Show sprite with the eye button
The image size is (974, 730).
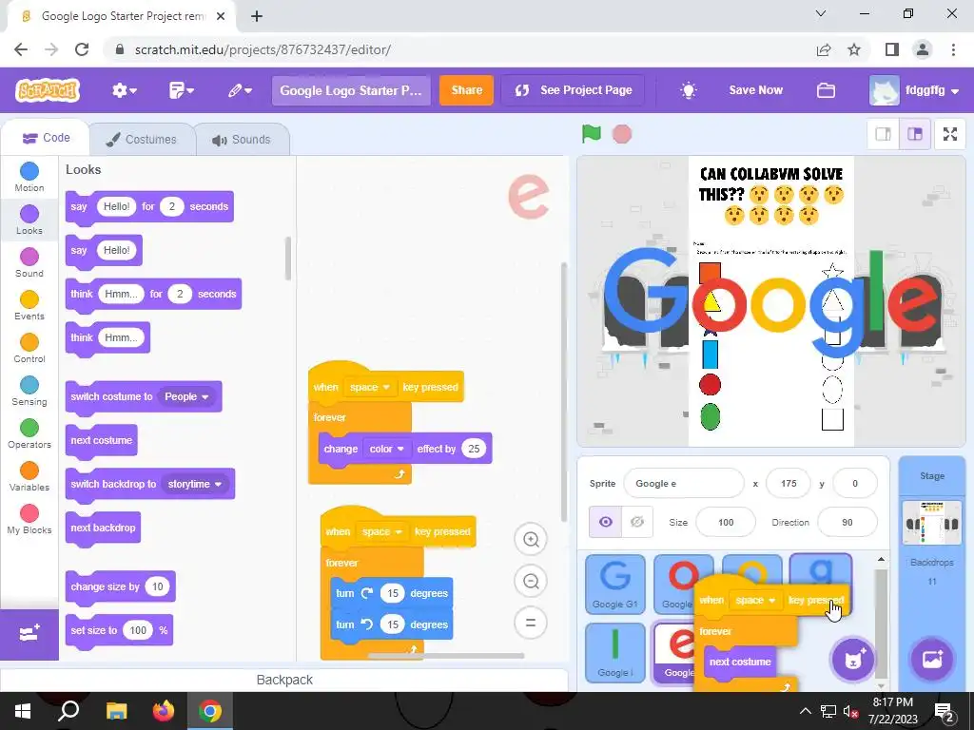pyautogui.click(x=605, y=522)
